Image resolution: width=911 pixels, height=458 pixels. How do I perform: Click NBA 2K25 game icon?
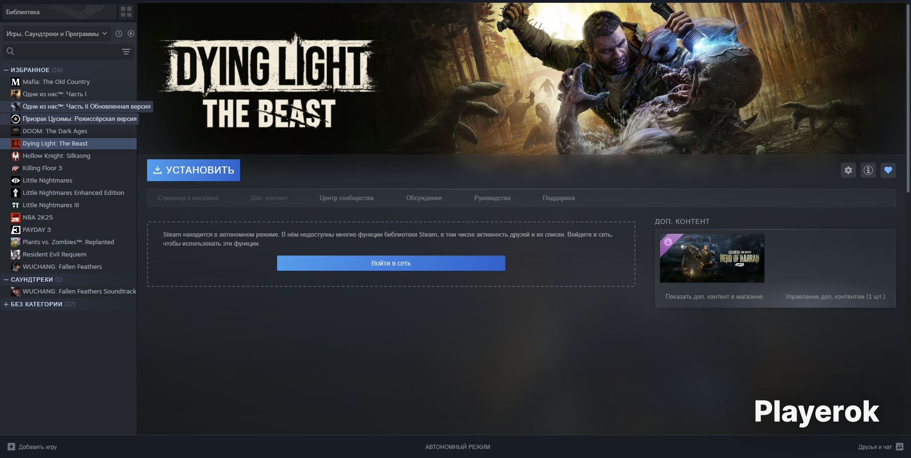(x=16, y=218)
